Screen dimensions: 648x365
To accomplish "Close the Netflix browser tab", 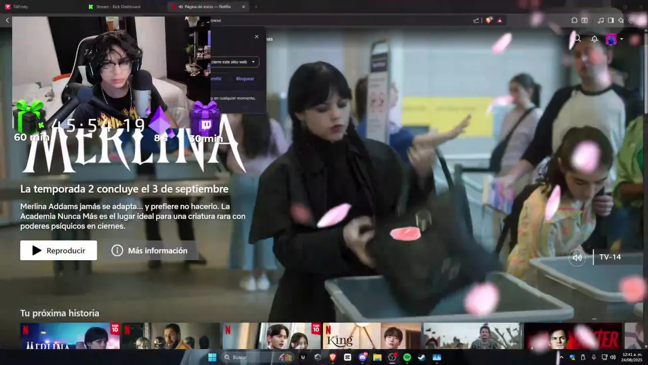I will 244,7.
